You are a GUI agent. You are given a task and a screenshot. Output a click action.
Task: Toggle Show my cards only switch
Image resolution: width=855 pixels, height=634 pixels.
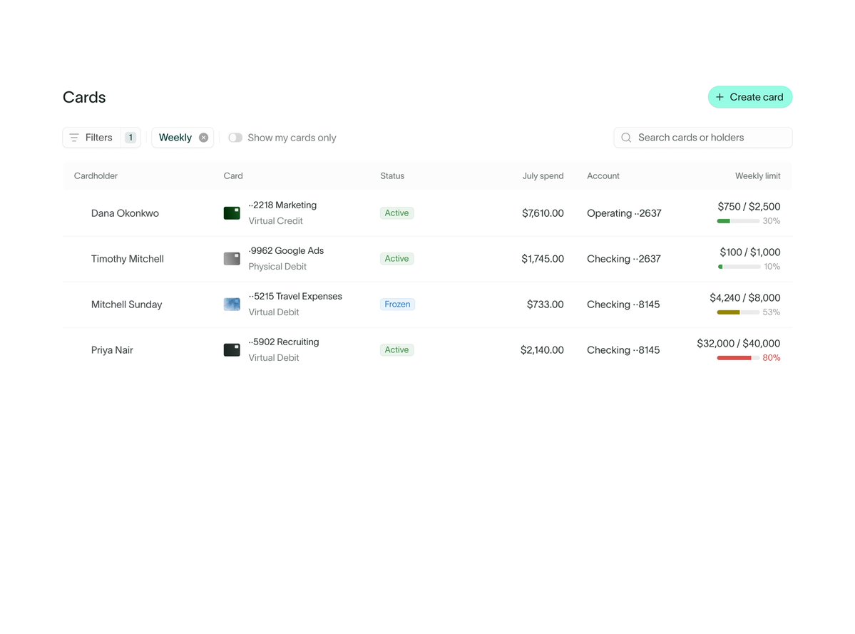coord(235,138)
